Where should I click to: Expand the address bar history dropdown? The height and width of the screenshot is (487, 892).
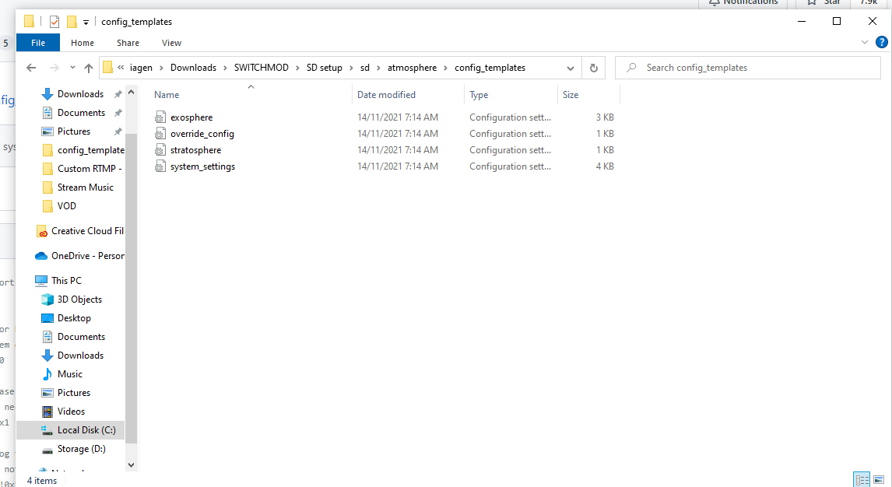[570, 68]
